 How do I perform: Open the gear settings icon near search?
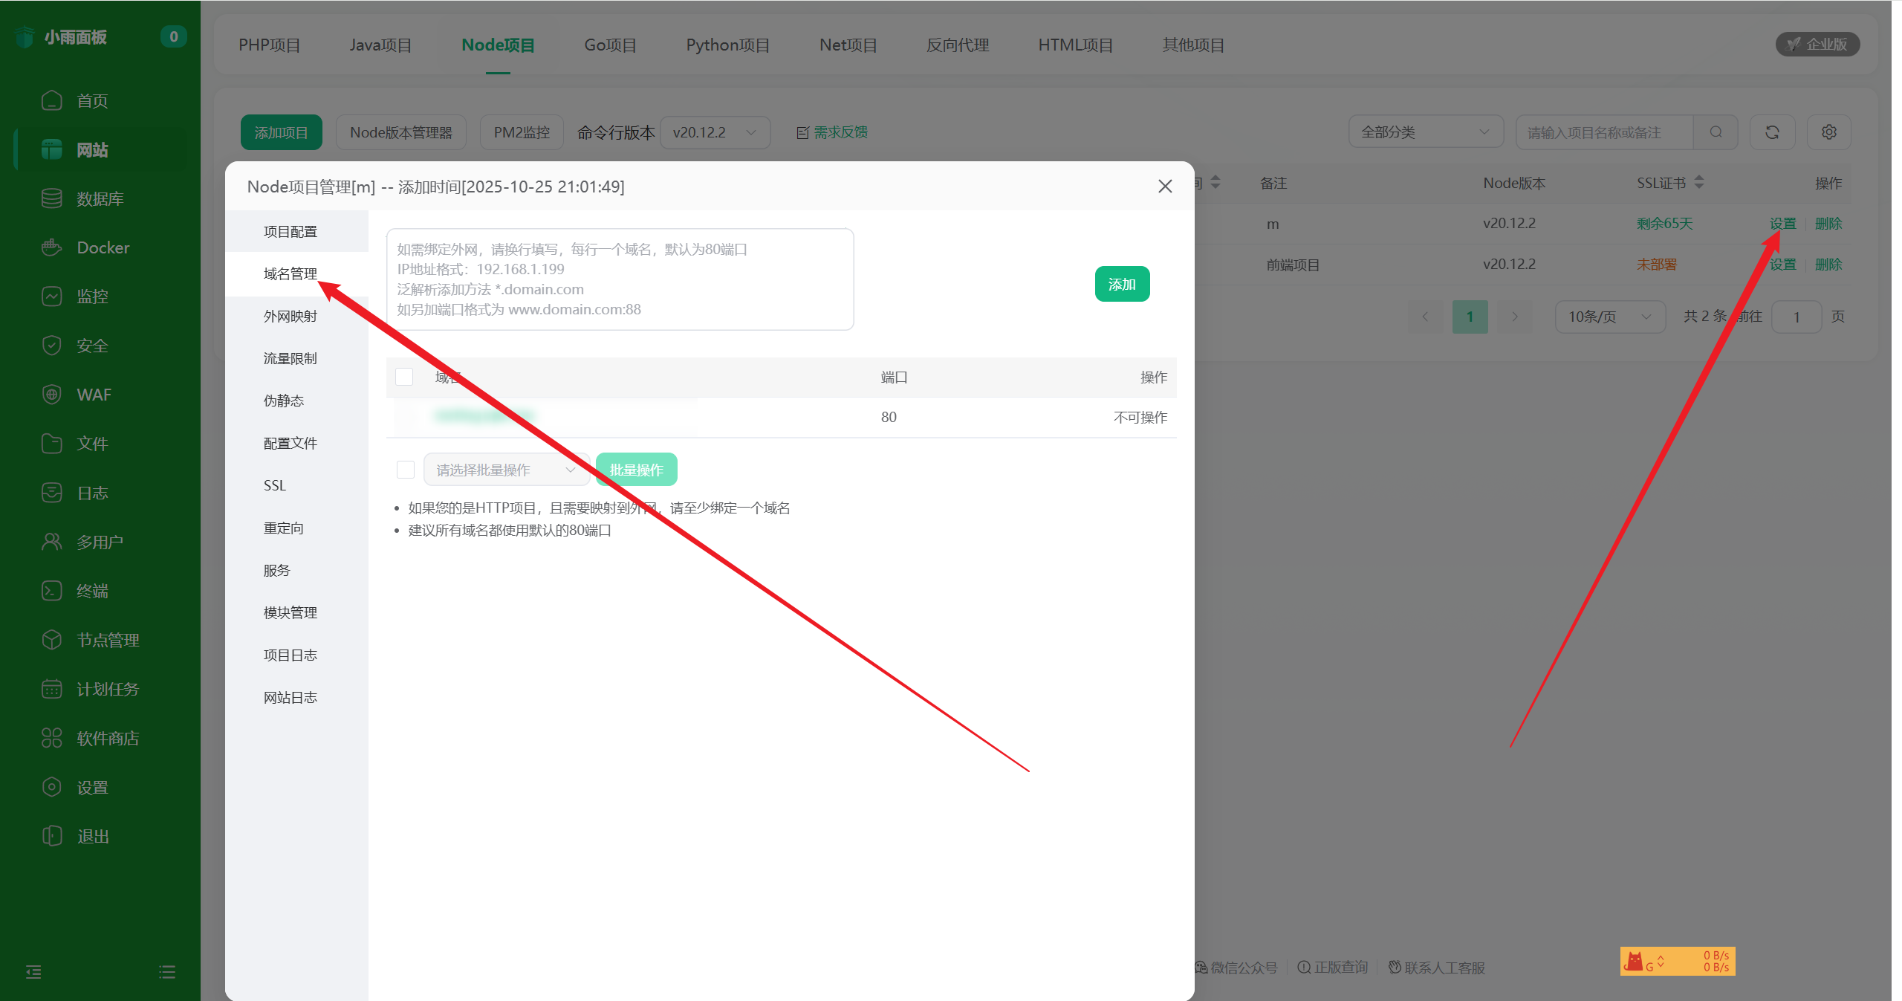pyautogui.click(x=1828, y=132)
